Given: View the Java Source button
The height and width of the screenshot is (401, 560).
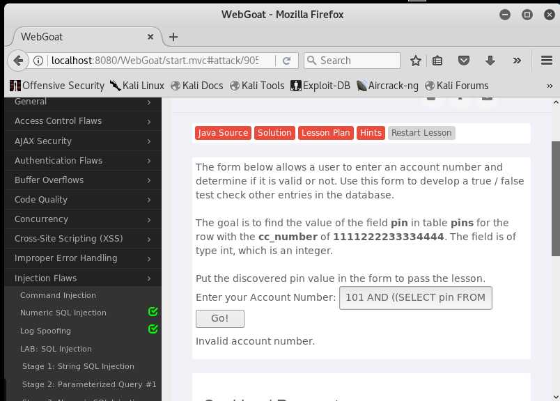Looking at the screenshot, I should pos(223,133).
